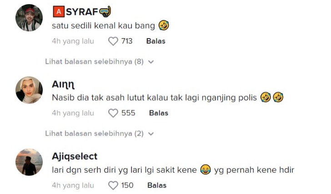Open Ainn's profile avatar
Viewport: 331px width, 194px height.
(x=29, y=90)
